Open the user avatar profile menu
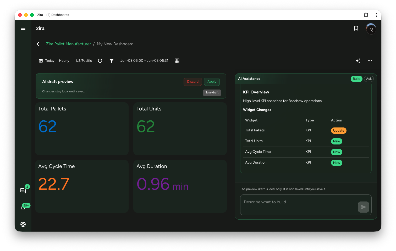The image size is (396, 251). click(371, 29)
